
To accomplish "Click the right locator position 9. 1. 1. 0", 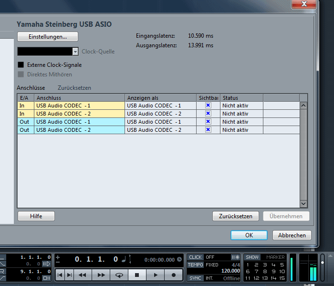I will [x=35, y=271].
